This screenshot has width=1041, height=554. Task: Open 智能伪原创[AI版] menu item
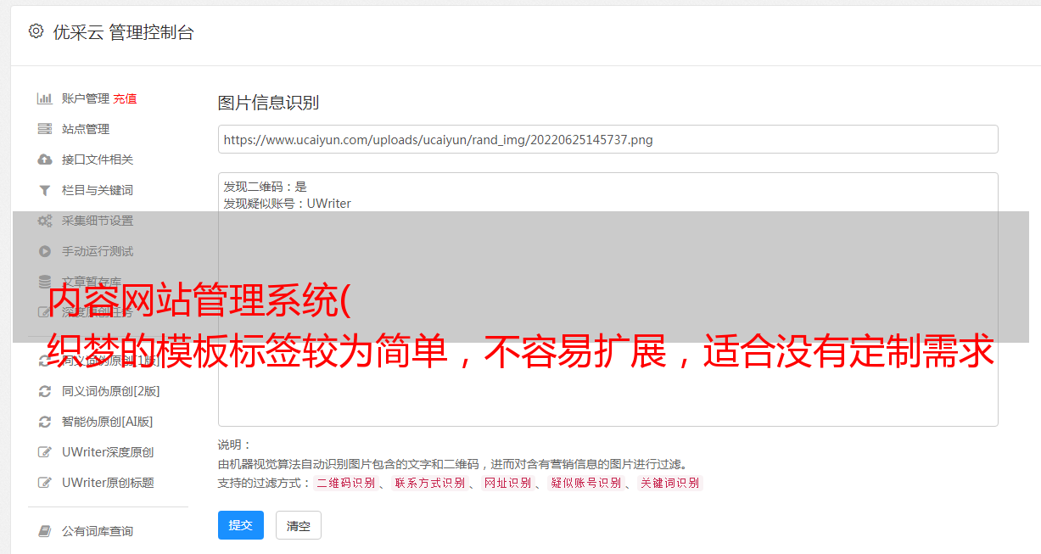pyautogui.click(x=108, y=422)
